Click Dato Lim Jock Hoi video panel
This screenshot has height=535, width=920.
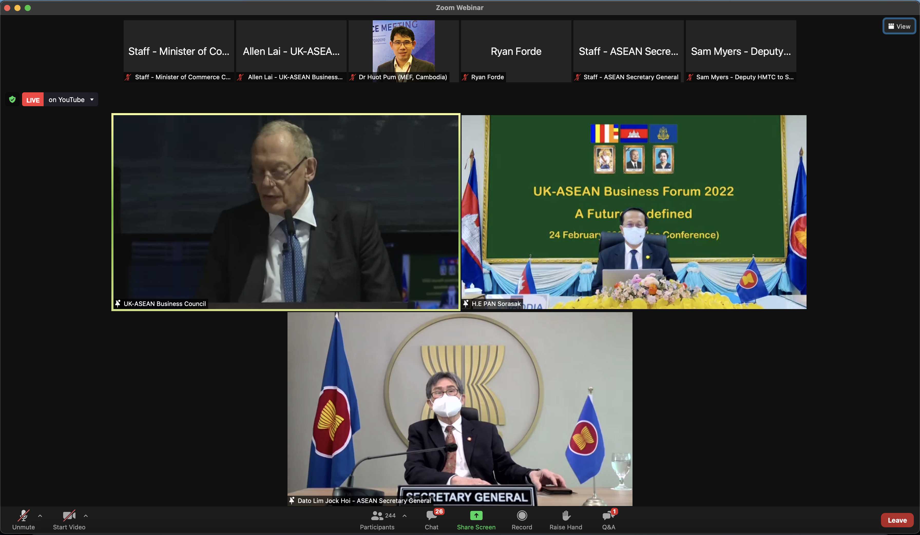pos(460,409)
